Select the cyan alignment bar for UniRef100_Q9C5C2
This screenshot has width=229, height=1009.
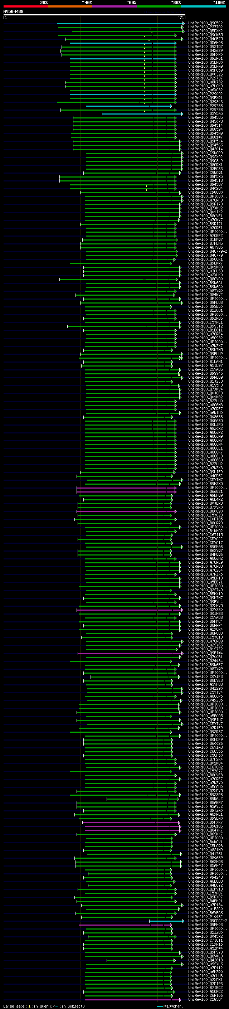121,23
